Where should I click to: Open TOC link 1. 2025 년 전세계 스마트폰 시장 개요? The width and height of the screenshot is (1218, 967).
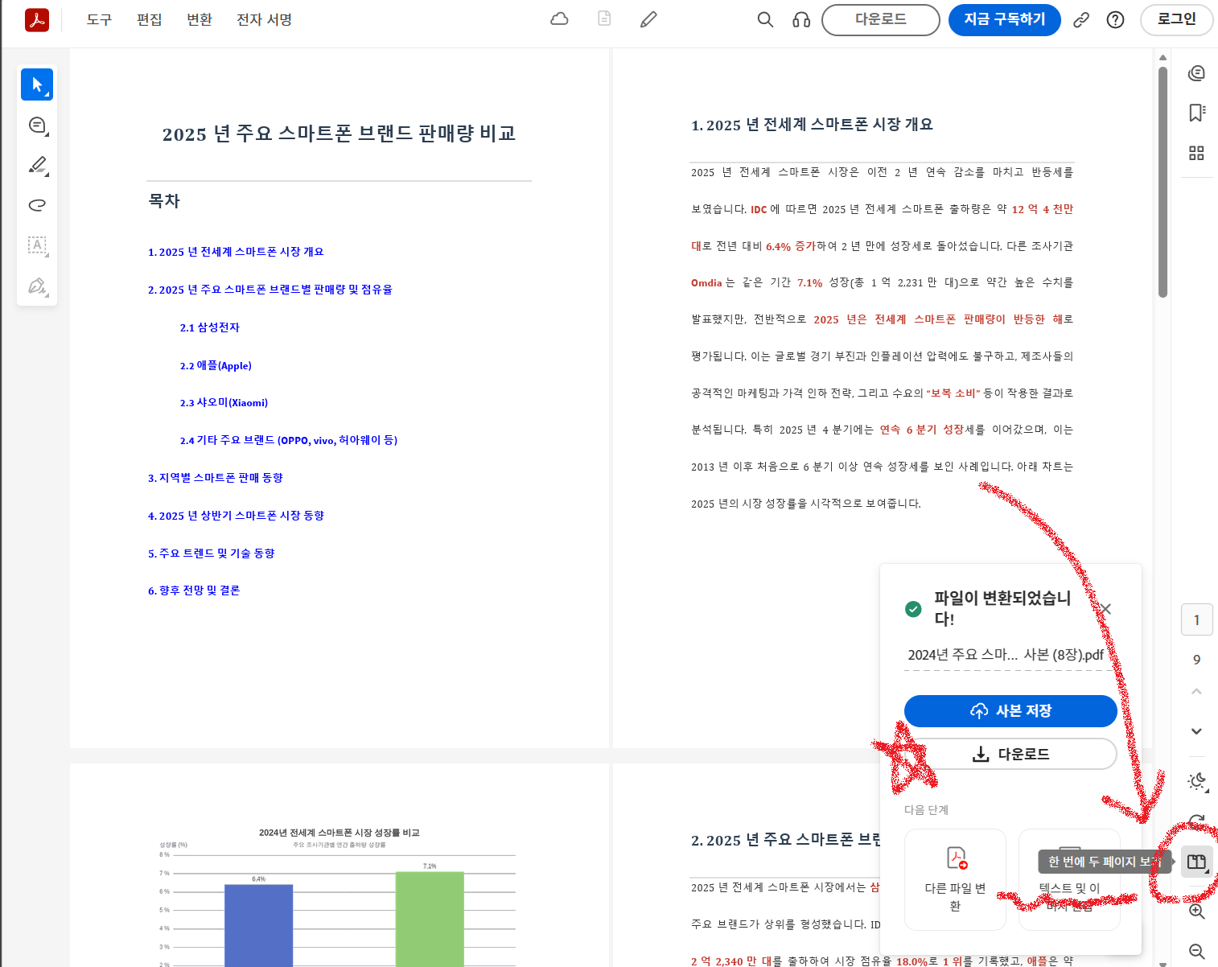[236, 252]
